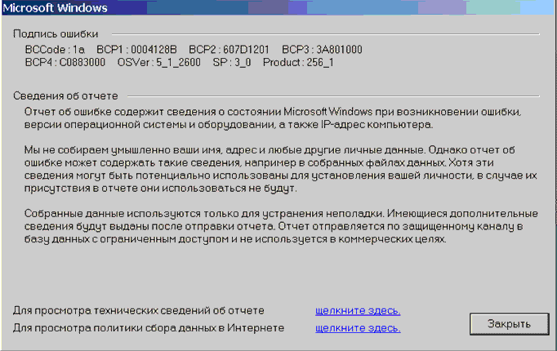The image size is (557, 351).
Task: Select the BCP3 : 3A801000 text
Action: pos(322,49)
